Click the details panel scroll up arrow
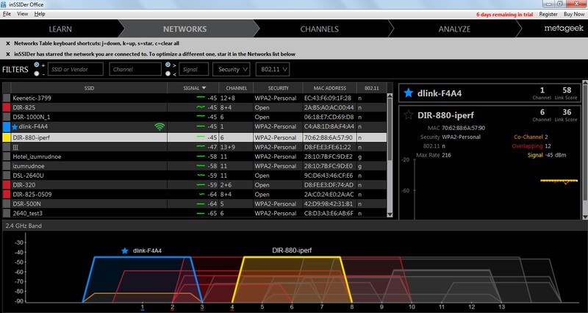588x313 pixels. [x=585, y=83]
